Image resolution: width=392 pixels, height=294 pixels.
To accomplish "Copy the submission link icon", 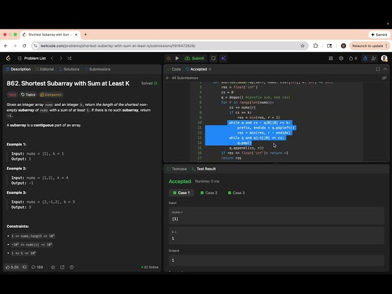I will click(x=384, y=78).
